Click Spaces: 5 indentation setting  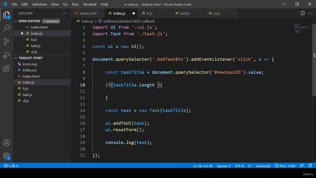click(x=224, y=166)
